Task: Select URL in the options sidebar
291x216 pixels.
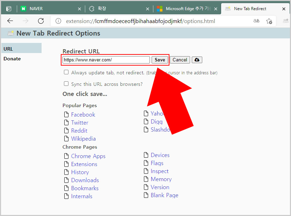Action: (21, 49)
